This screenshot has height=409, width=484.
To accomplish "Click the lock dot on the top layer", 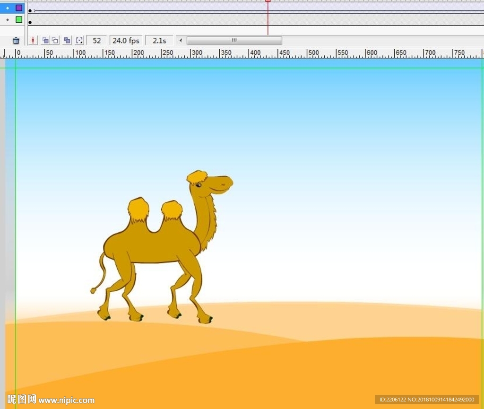I will pos(7,8).
